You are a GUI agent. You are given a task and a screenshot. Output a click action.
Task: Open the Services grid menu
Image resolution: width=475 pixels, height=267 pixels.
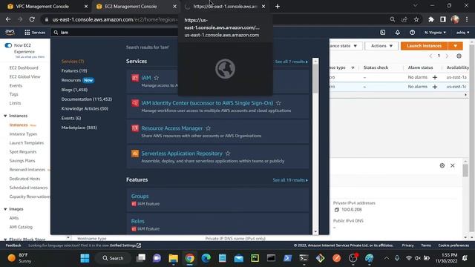pos(35,33)
